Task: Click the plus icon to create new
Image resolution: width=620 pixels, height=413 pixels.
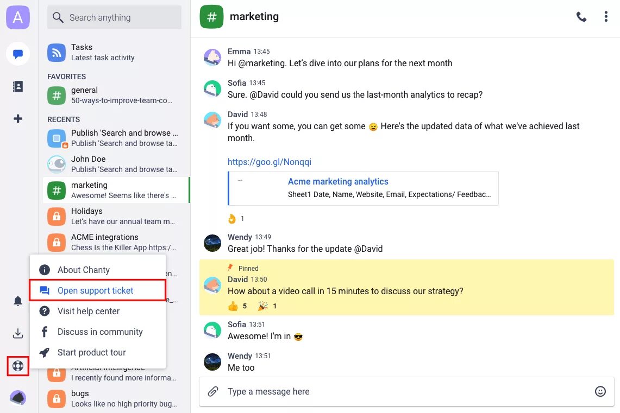Action: [18, 118]
